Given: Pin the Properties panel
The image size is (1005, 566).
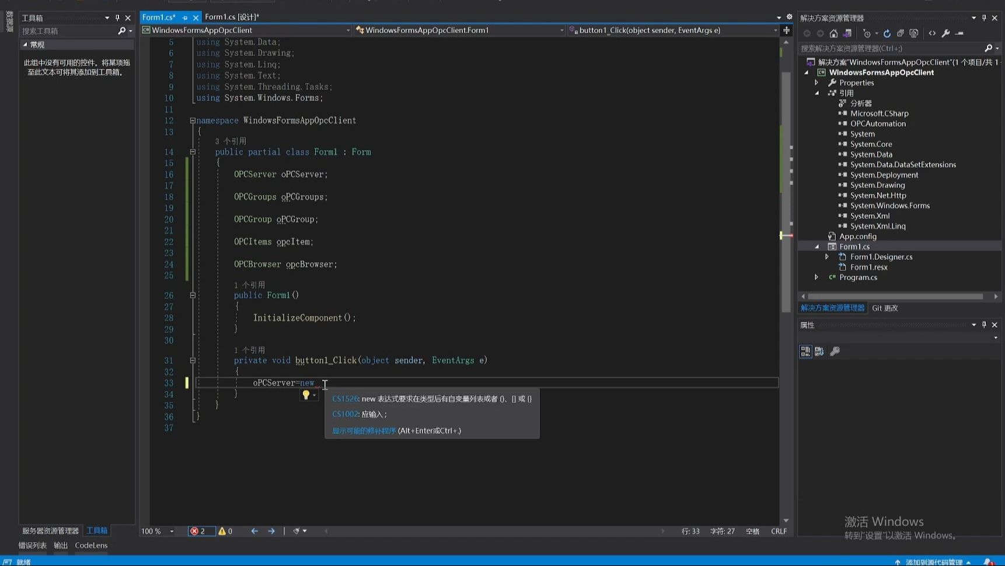Looking at the screenshot, I should (x=984, y=325).
